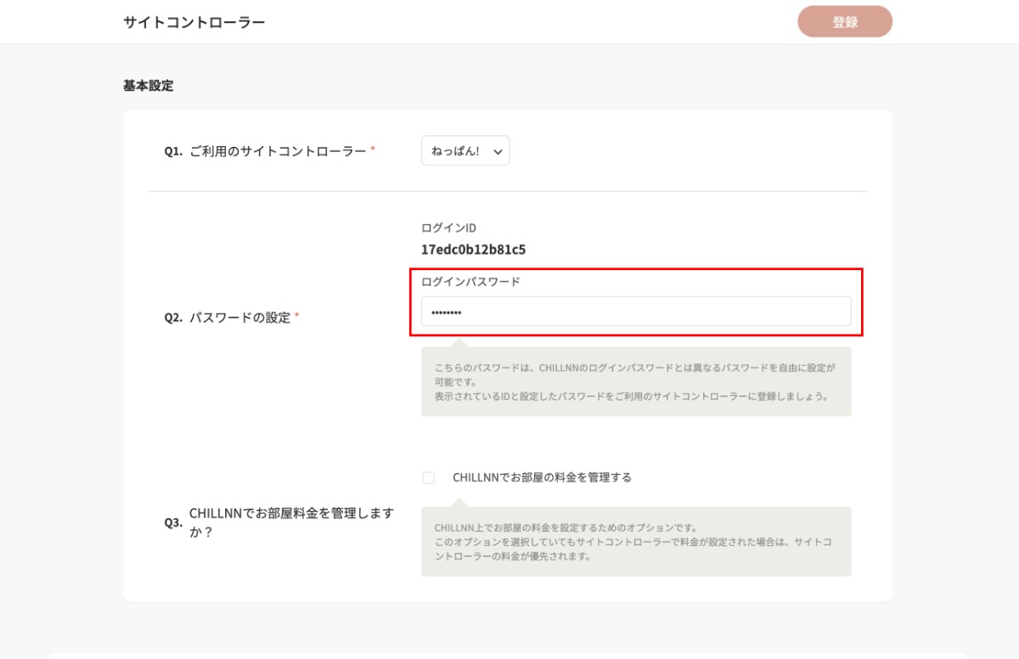Click the password hint text box
1019x659 pixels.
tap(635, 382)
